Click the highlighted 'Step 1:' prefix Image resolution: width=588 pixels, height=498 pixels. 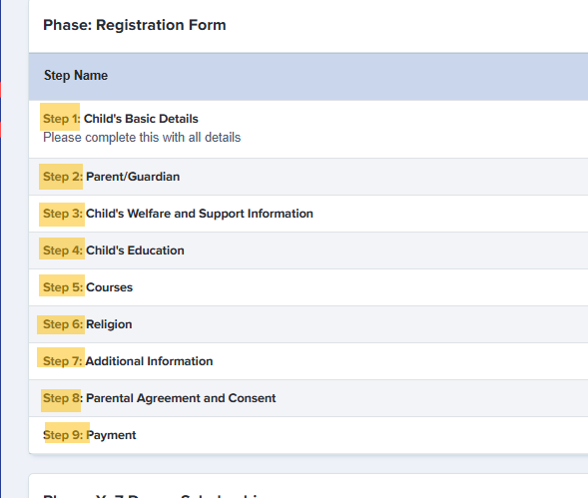pyautogui.click(x=60, y=117)
